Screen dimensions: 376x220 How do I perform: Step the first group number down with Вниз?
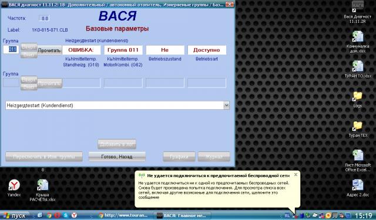29,55
